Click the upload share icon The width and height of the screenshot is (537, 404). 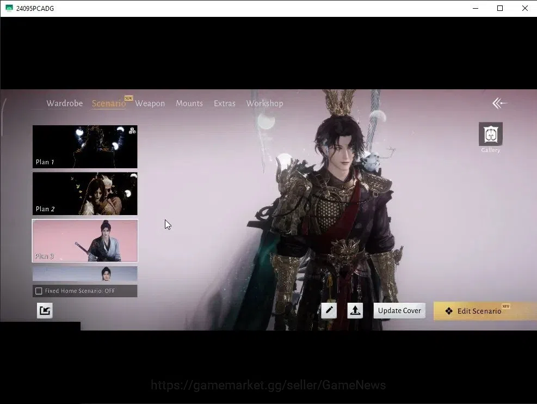coord(355,310)
